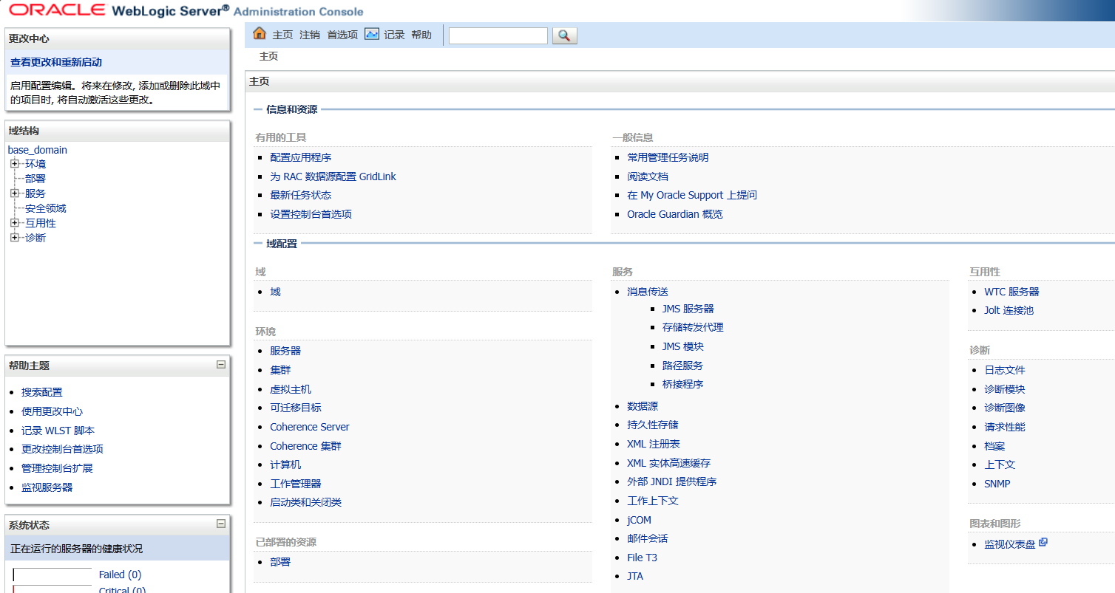Open 首选项 in the toolbar
Image resolution: width=1115 pixels, height=593 pixels.
coord(342,35)
